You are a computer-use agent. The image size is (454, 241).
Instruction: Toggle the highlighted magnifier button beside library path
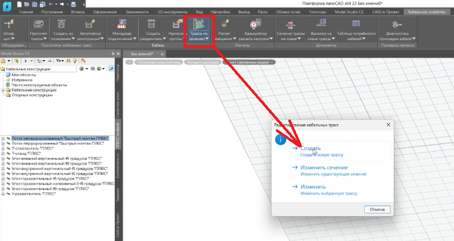[111, 69]
